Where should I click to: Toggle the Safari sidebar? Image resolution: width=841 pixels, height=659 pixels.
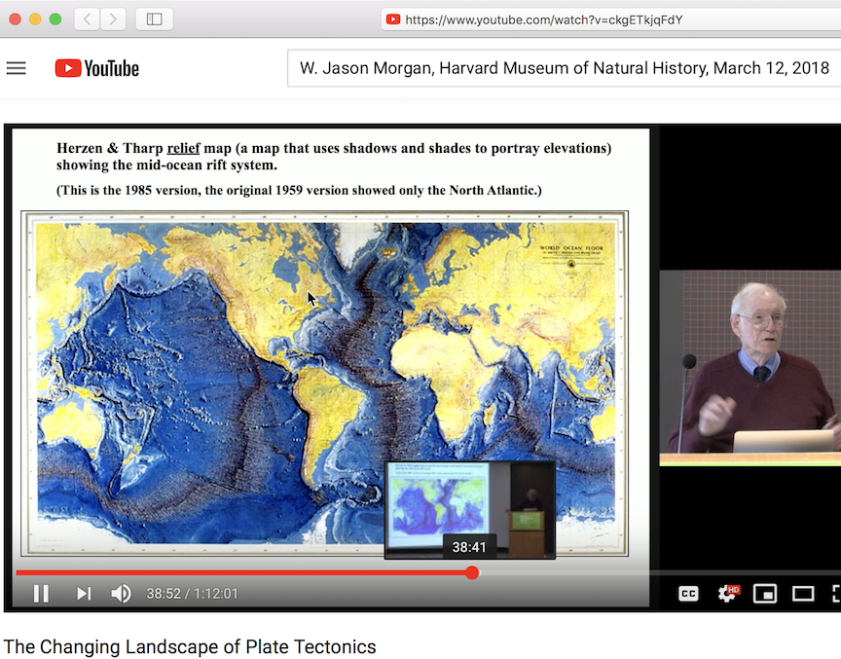pos(154,18)
